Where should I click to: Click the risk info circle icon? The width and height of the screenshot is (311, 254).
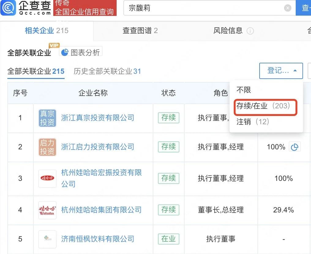[x=250, y=31]
